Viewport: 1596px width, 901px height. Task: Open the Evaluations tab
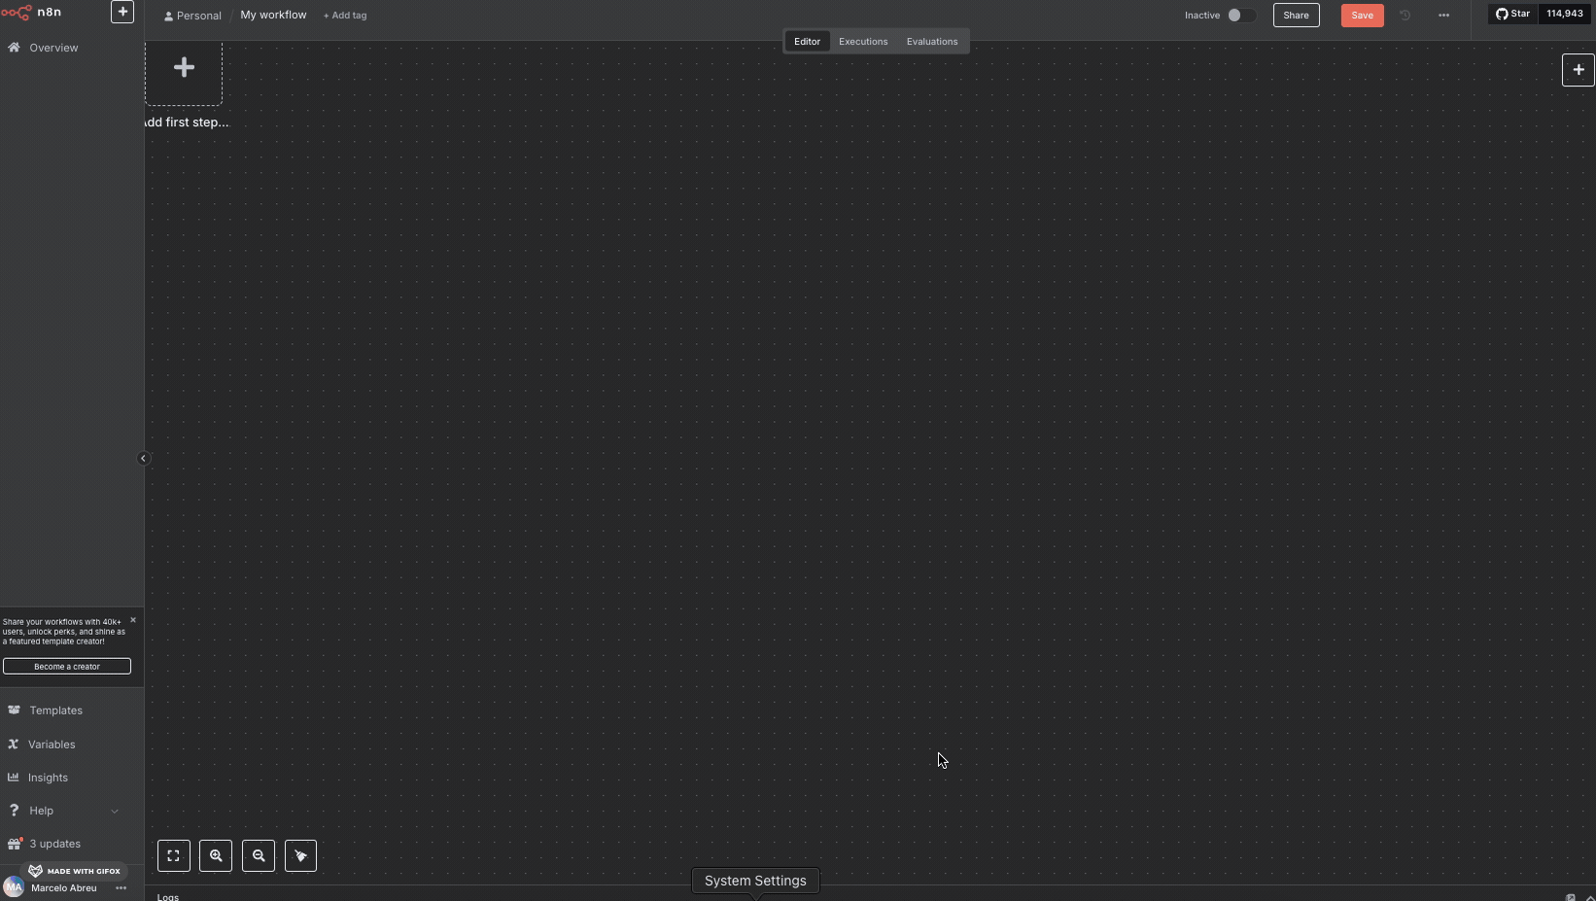[932, 41]
